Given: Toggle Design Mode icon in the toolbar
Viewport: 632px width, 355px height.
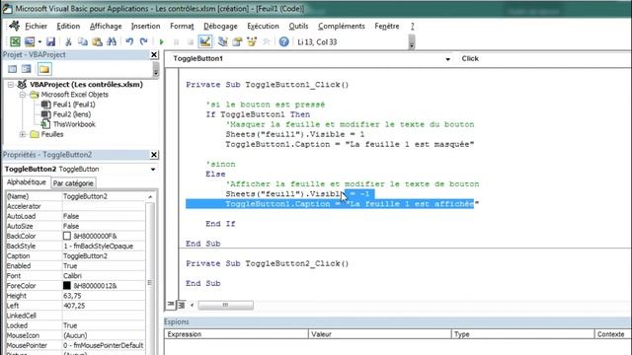Looking at the screenshot, I should (204, 41).
